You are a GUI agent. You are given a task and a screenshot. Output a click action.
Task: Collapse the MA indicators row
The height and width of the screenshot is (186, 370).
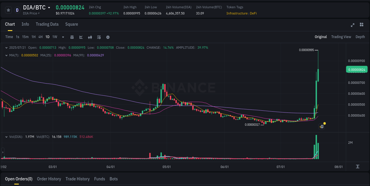pyautogui.click(x=7, y=55)
